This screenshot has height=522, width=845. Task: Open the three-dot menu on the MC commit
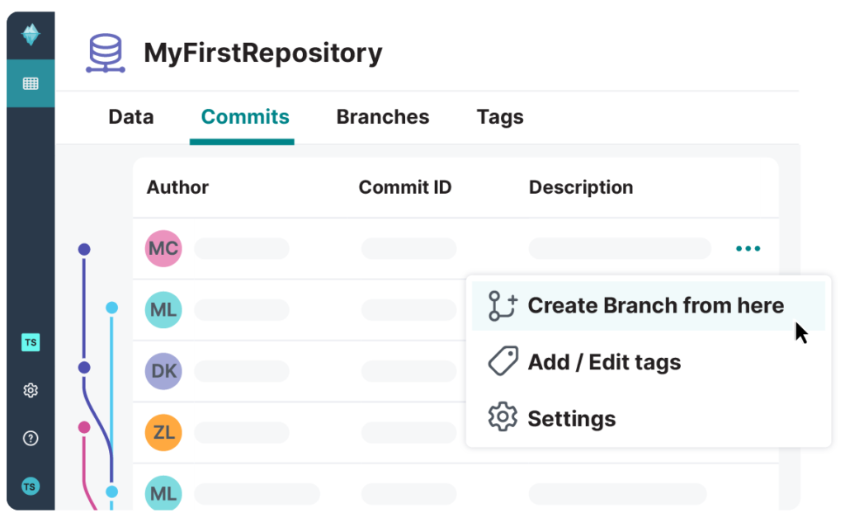coord(748,248)
